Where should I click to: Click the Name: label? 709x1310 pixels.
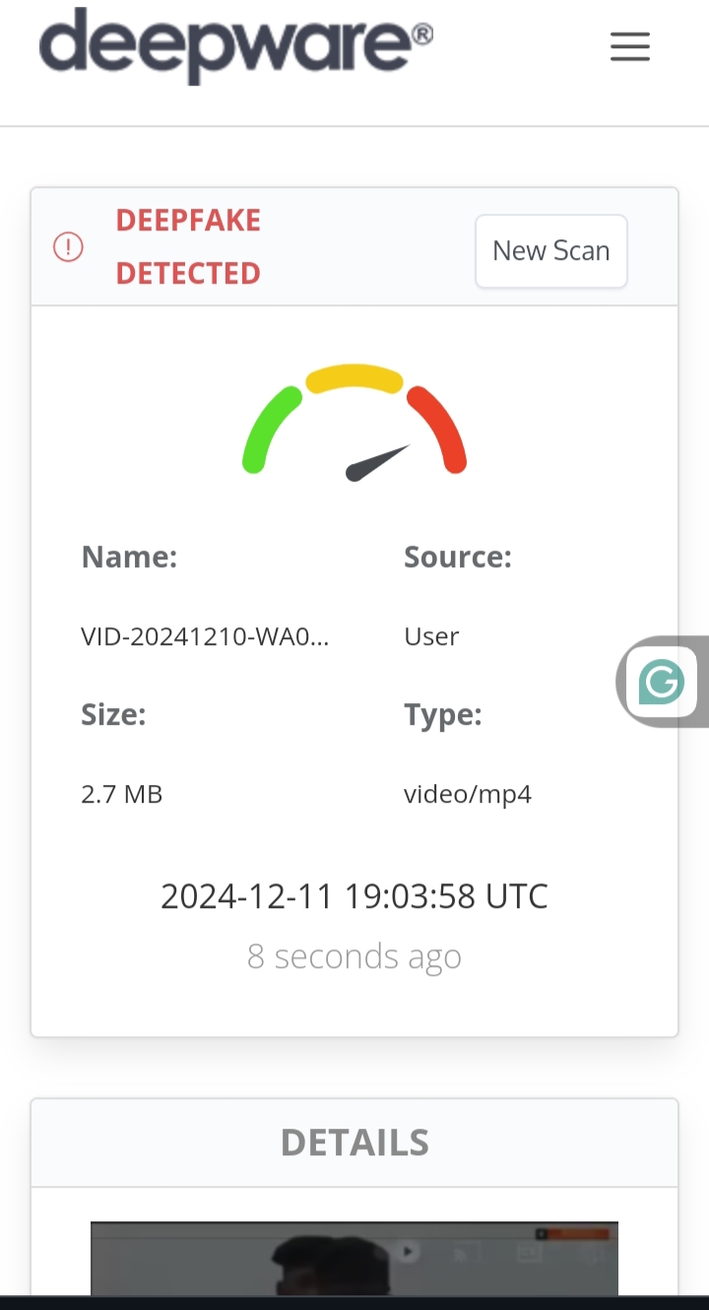point(129,557)
